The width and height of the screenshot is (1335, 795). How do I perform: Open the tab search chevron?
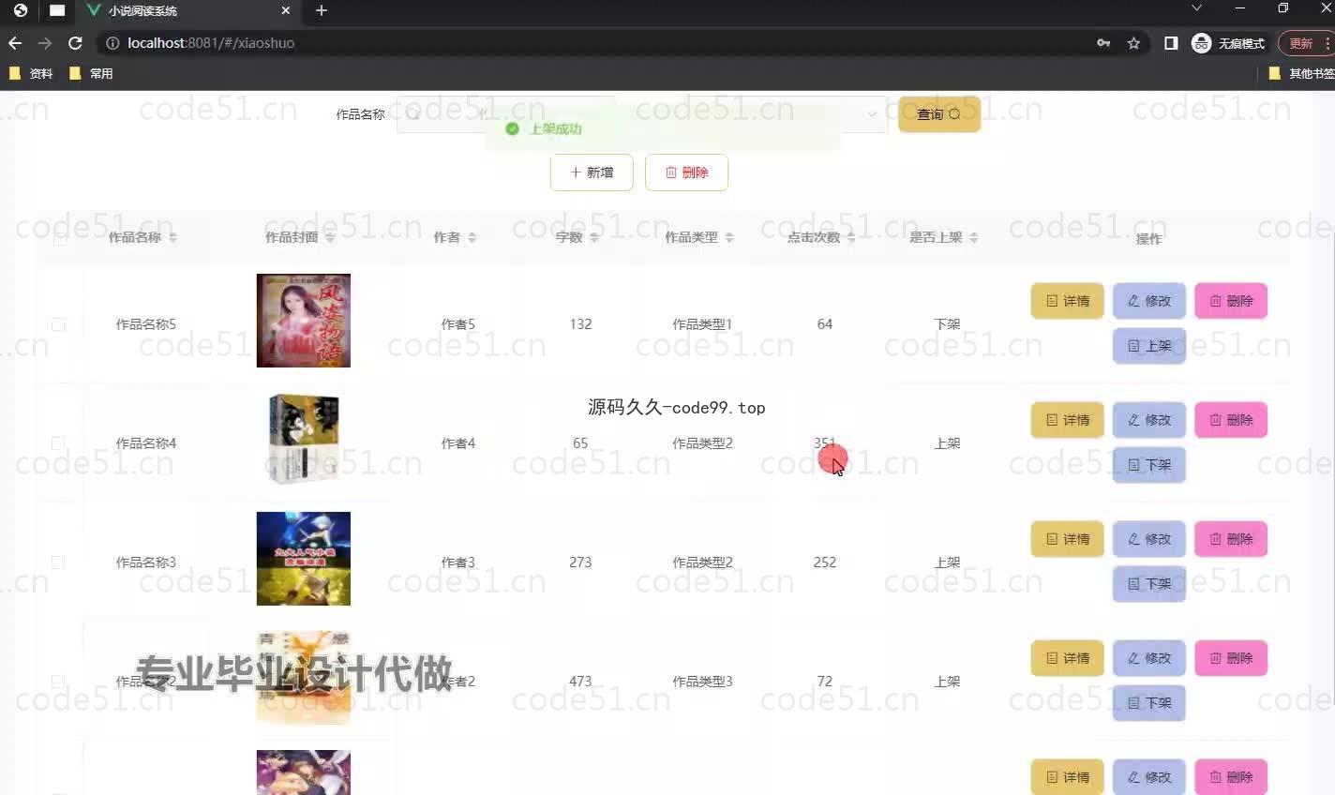pyautogui.click(x=1196, y=8)
